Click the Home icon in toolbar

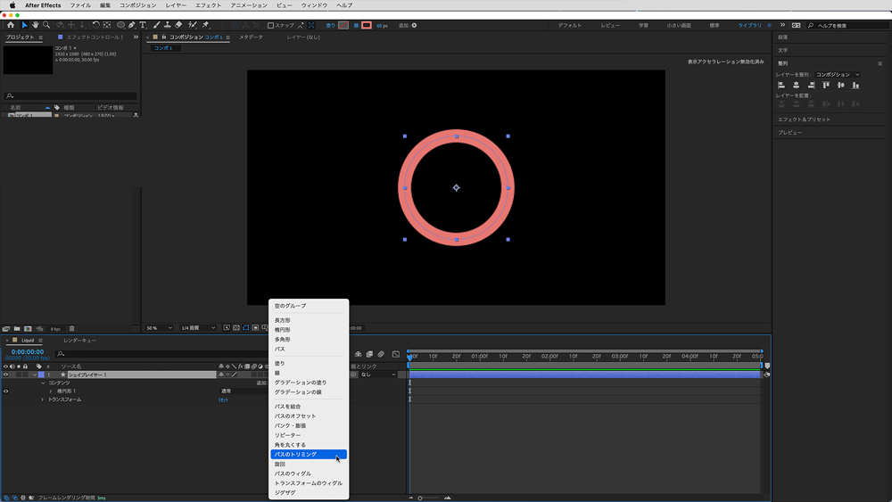(11, 25)
